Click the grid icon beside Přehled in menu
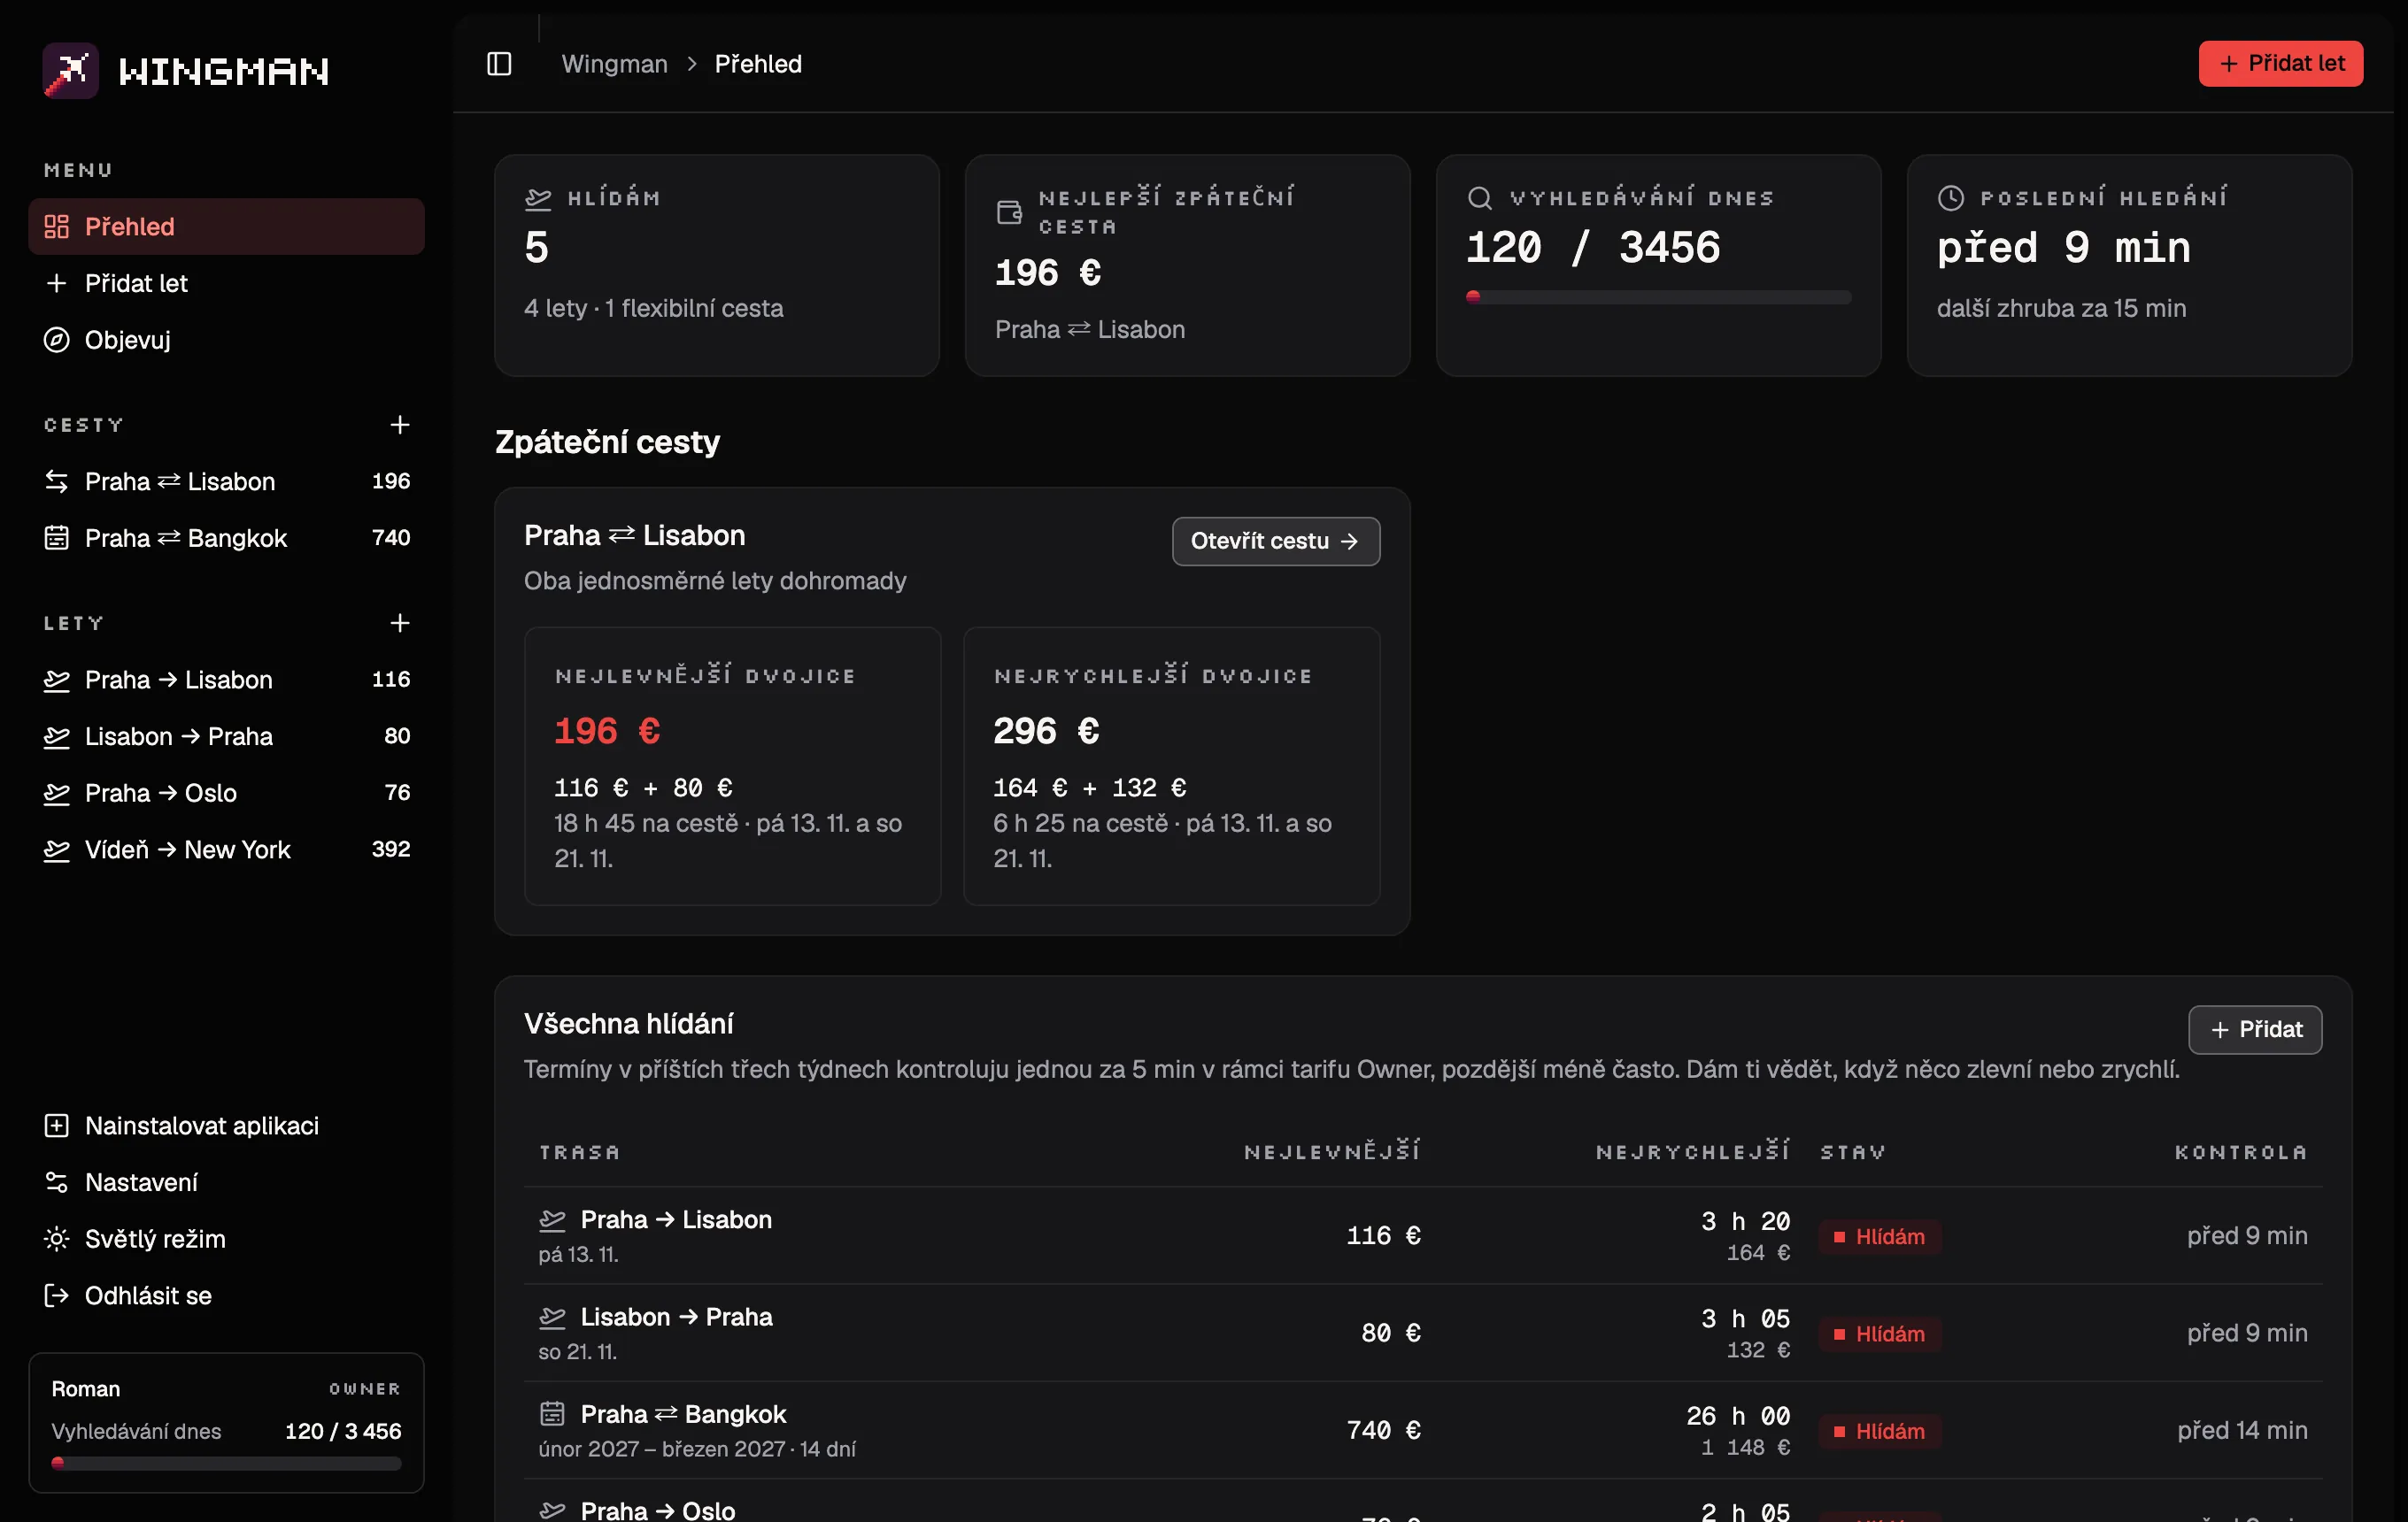The image size is (2408, 1522). tap(57, 227)
